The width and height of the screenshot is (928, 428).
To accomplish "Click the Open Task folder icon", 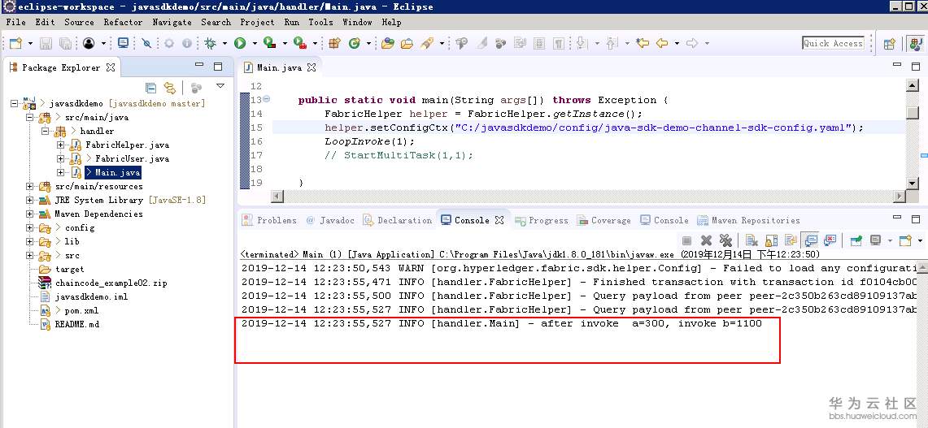I will (407, 43).
